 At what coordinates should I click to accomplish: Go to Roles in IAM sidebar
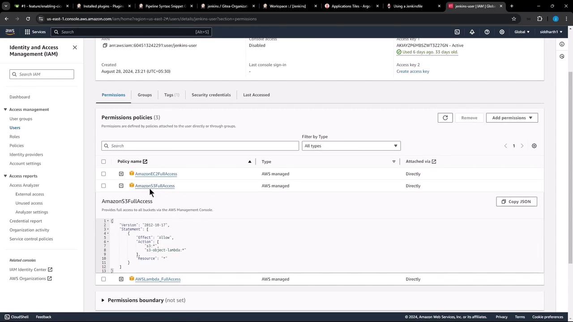15,136
